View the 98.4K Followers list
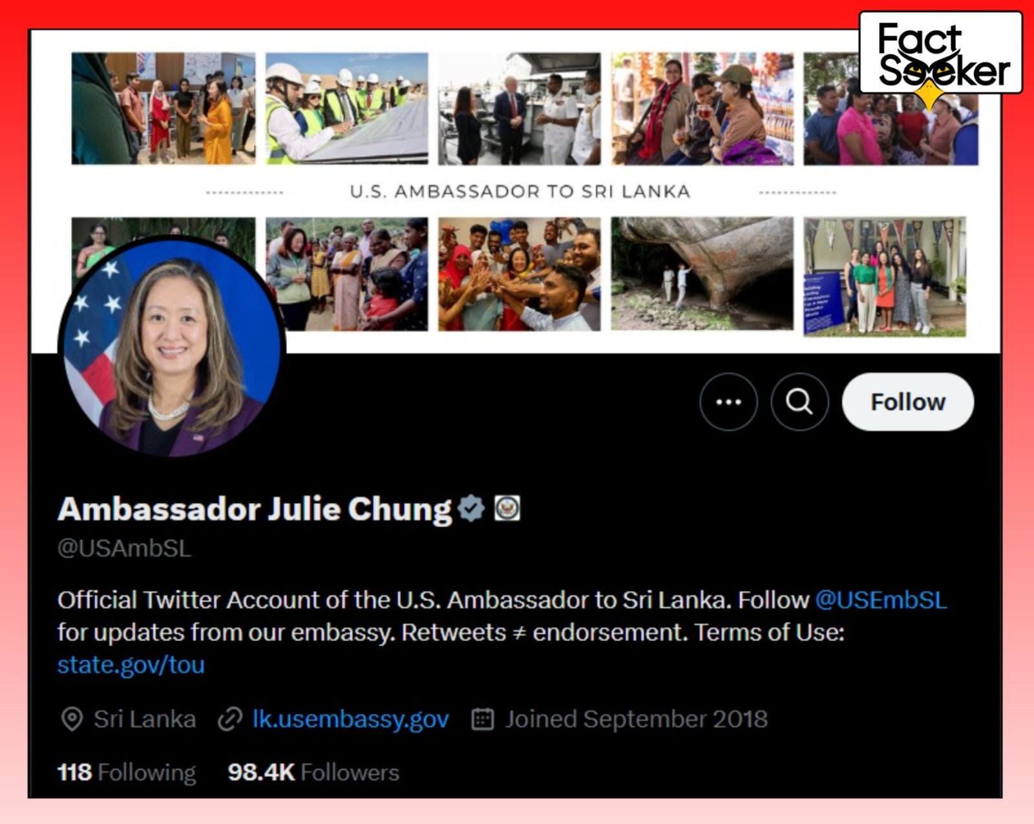The height and width of the screenshot is (824, 1034). tap(313, 772)
